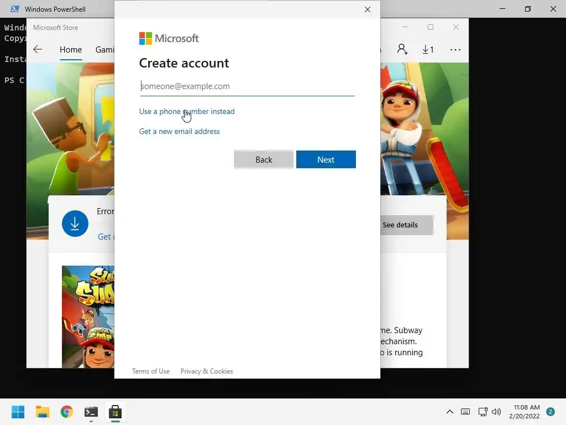Image resolution: width=566 pixels, height=425 pixels.
Task: Open Terms of Use link
Action: [x=150, y=371]
